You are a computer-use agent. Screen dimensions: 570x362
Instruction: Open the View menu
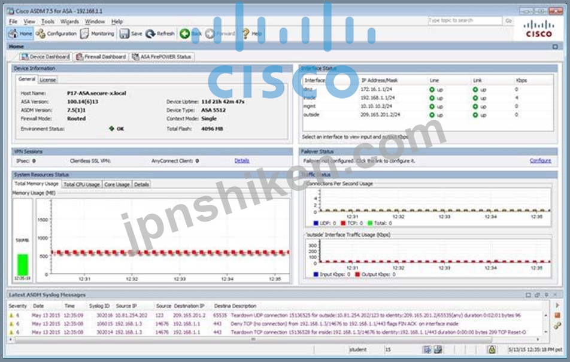click(29, 22)
